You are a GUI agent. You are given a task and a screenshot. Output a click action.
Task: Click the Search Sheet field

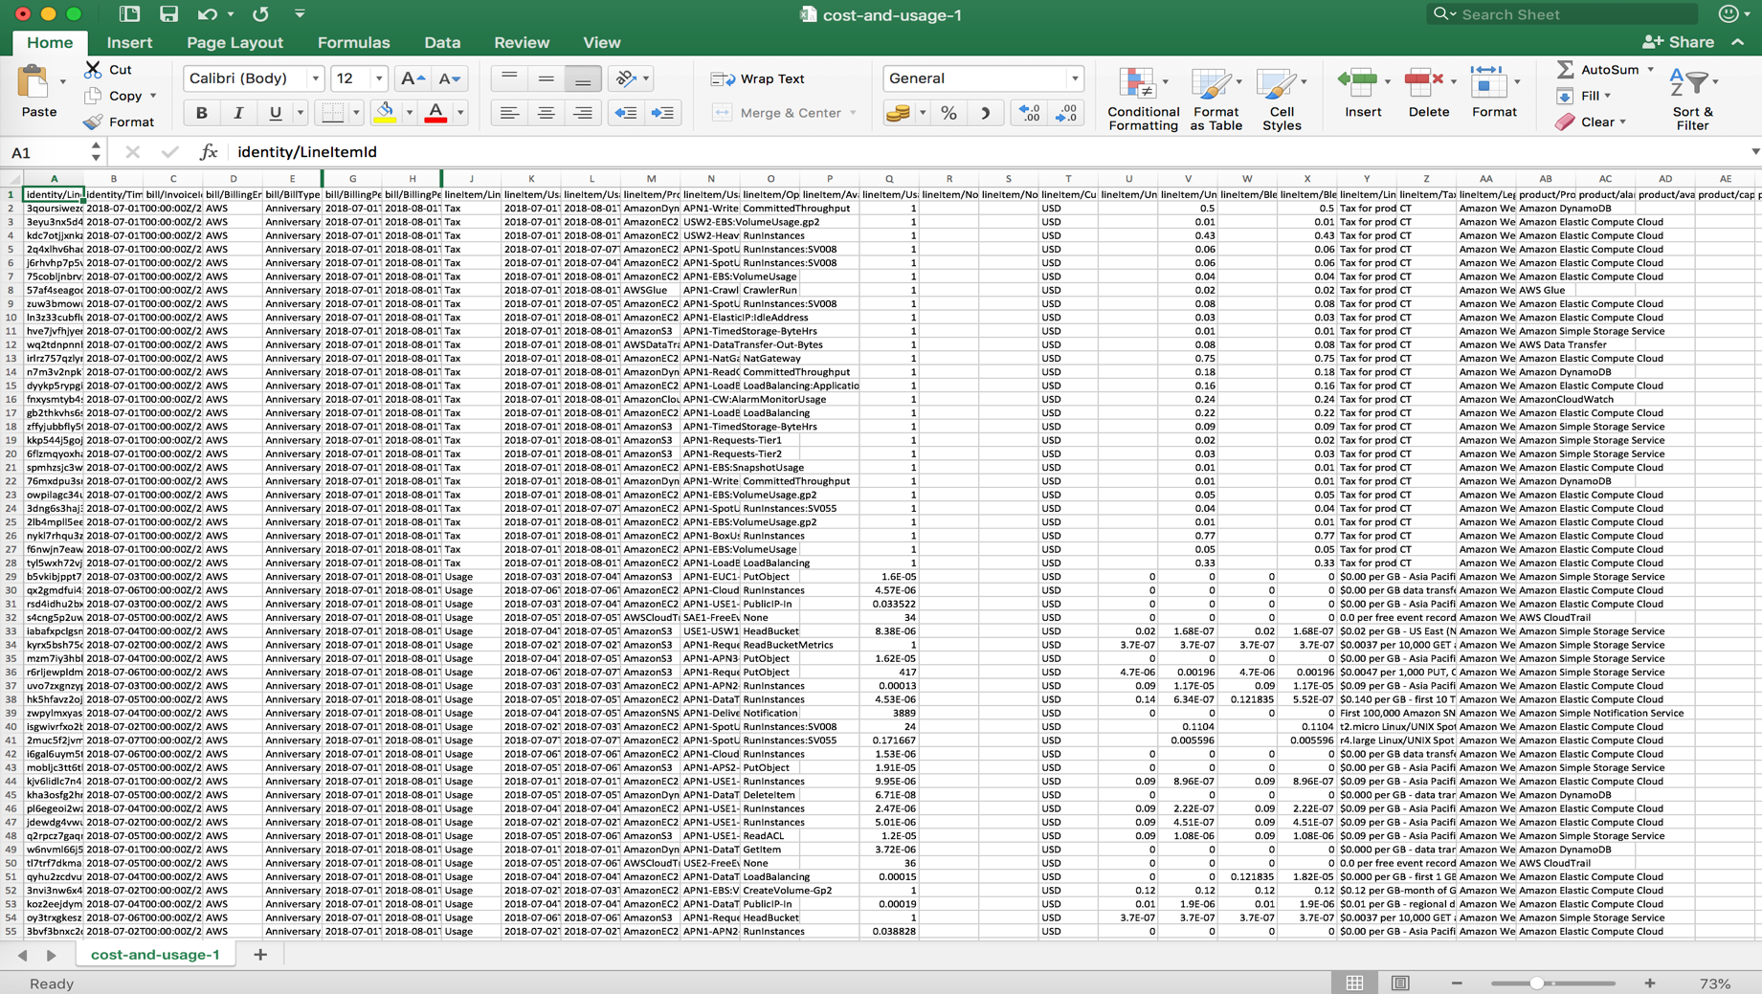tap(1562, 14)
